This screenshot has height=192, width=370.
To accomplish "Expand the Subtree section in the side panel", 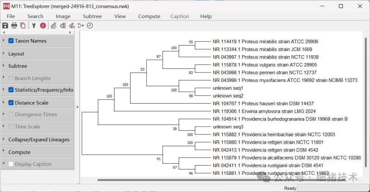I will (x=18, y=66).
